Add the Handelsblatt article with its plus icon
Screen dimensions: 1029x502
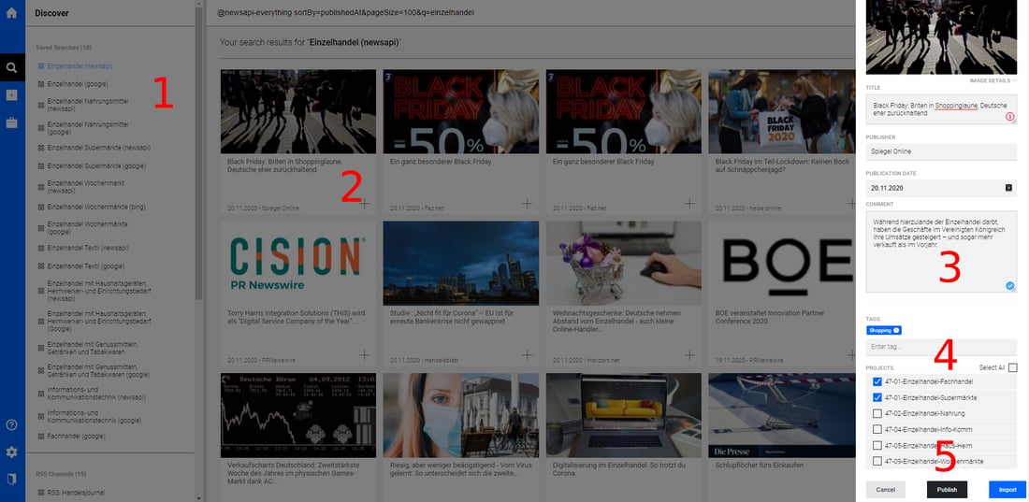527,355
